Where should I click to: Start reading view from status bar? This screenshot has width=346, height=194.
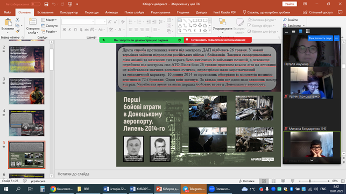coord(283,181)
